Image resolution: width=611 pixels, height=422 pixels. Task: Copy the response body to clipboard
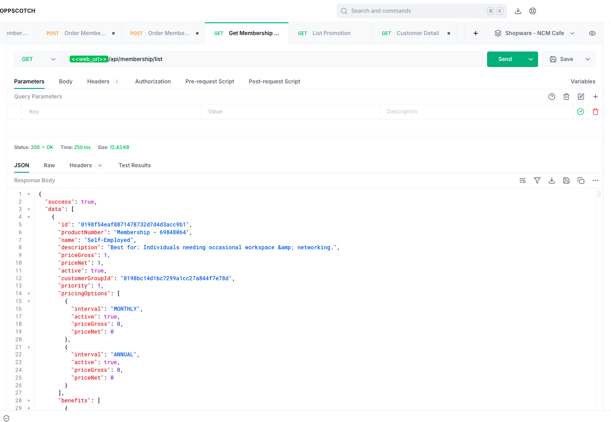(581, 180)
